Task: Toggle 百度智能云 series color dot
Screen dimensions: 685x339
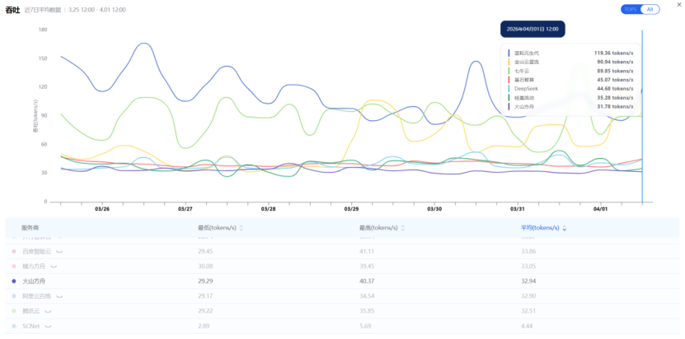Action: [14, 251]
